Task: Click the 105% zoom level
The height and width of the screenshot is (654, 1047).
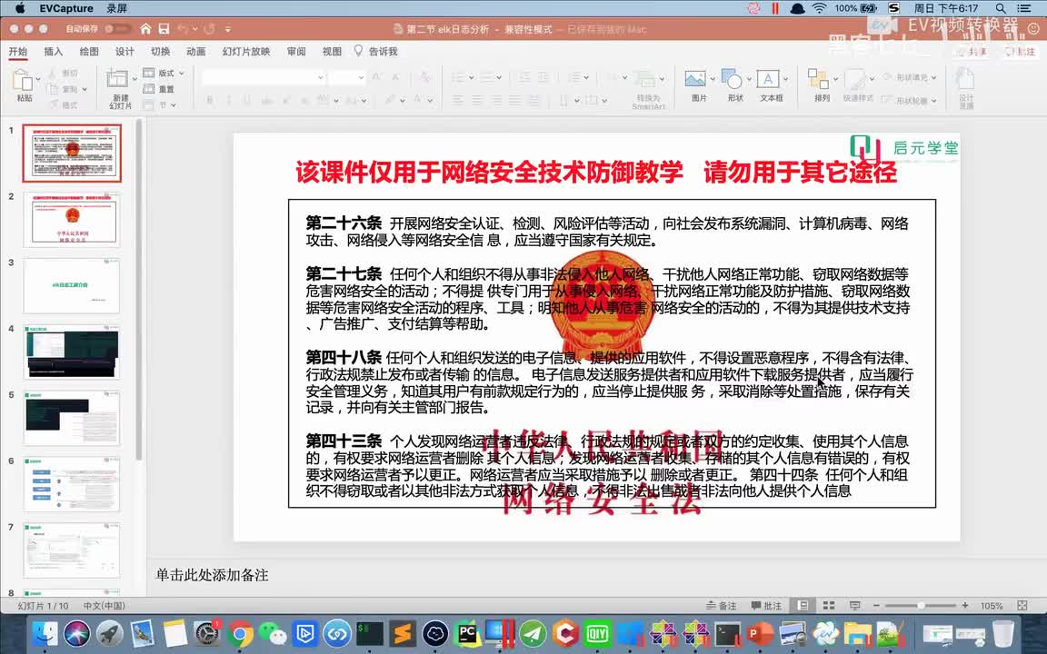Action: pos(992,605)
